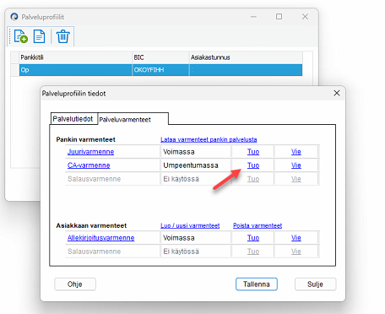Click Vie in the Allekirjoitusvarmenne row
Viewport: 385px width, 314px height.
pyautogui.click(x=296, y=238)
